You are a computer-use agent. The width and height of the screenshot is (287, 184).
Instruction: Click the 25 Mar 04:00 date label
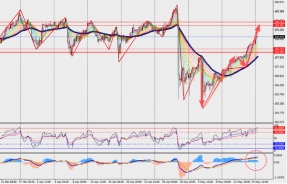point(9,182)
